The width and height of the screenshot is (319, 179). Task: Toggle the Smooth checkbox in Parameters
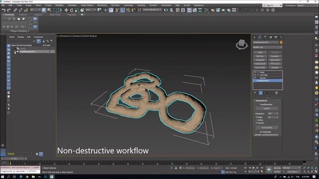pyautogui.click(x=256, y=123)
